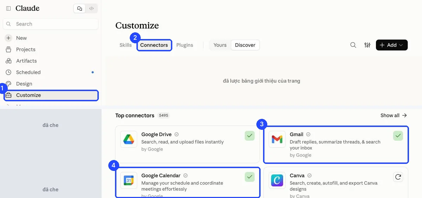Switch to the Skills tab
This screenshot has height=198, width=422.
point(126,45)
